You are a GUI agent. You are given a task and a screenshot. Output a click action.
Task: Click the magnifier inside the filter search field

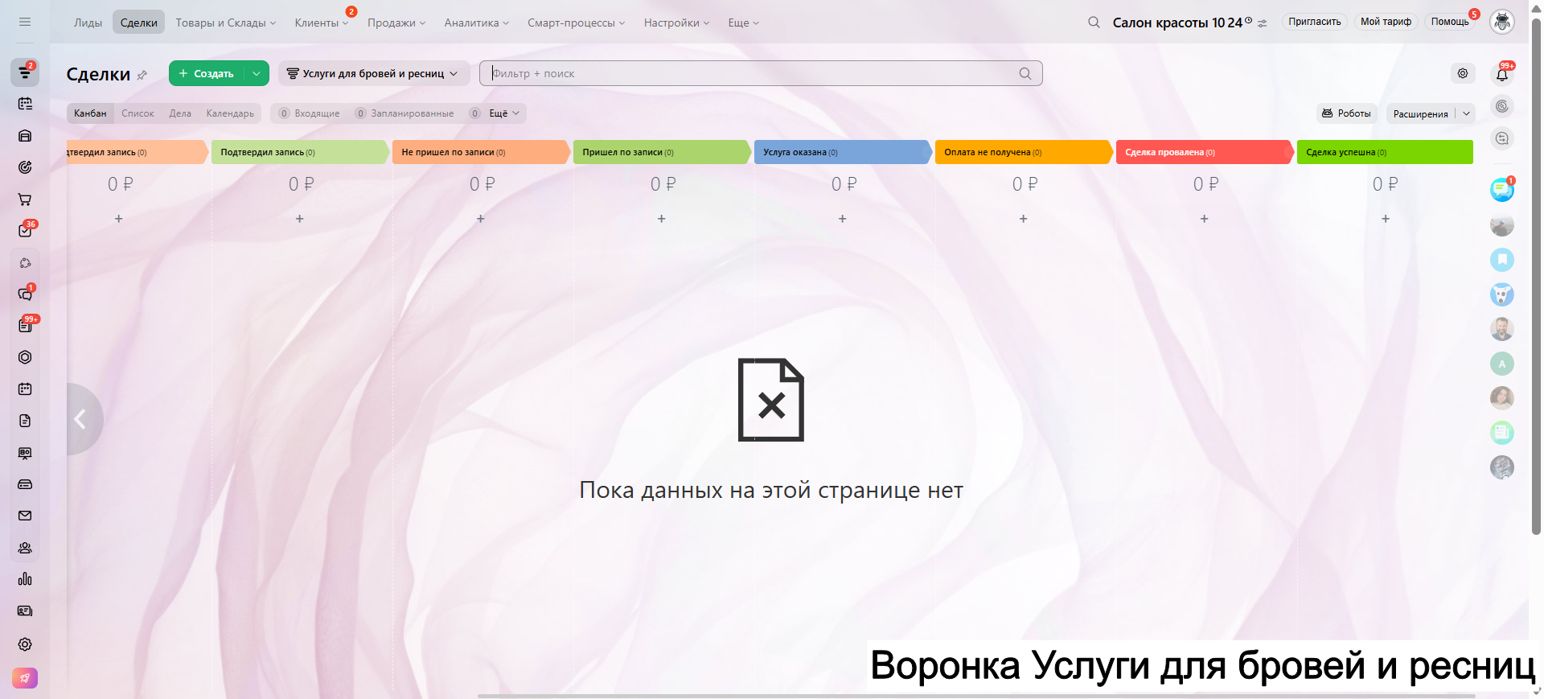pos(1025,73)
